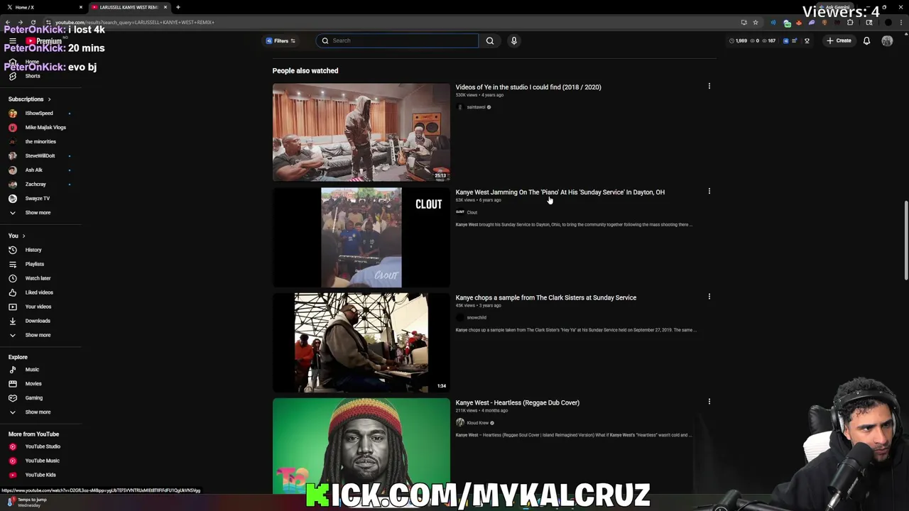Open the Clark Sisters sample thumbnail
This screenshot has height=511, width=909.
click(361, 343)
